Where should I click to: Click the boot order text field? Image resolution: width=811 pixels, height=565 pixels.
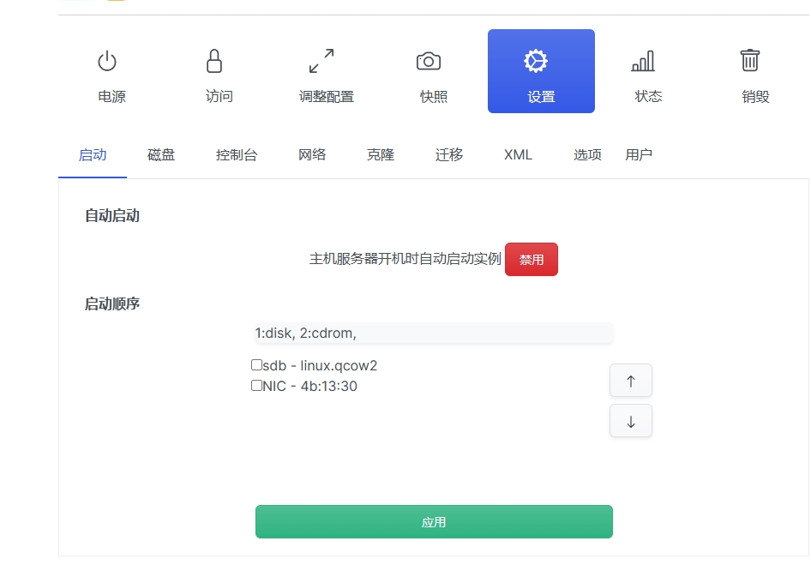pos(434,333)
